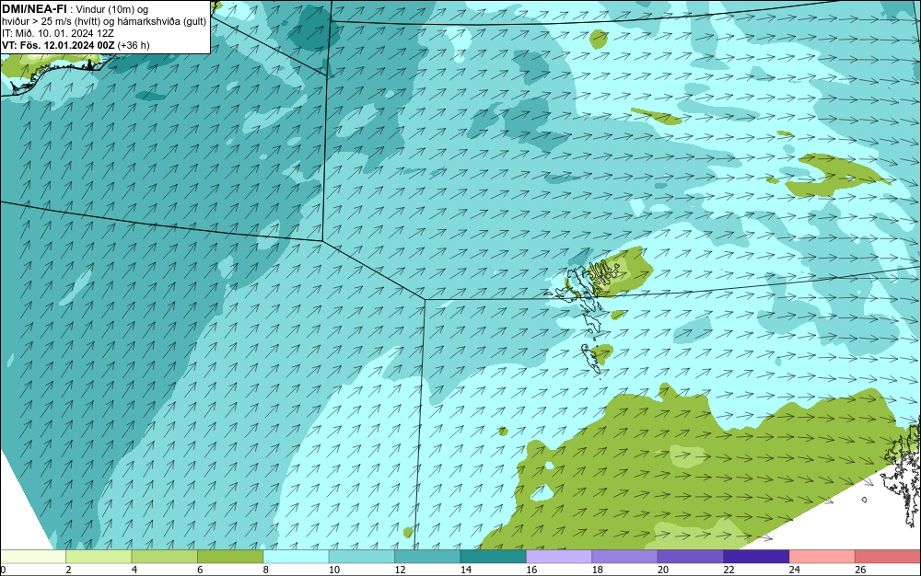The height and width of the screenshot is (576, 921).
Task: Click the scale label '22'
Action: click(729, 570)
